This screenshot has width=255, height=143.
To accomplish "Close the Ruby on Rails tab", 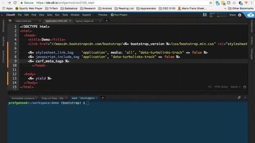I will tap(66, 98).
